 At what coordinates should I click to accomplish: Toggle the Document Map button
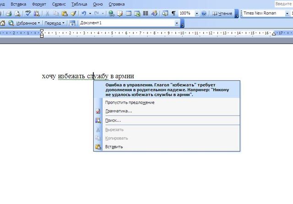165,14
